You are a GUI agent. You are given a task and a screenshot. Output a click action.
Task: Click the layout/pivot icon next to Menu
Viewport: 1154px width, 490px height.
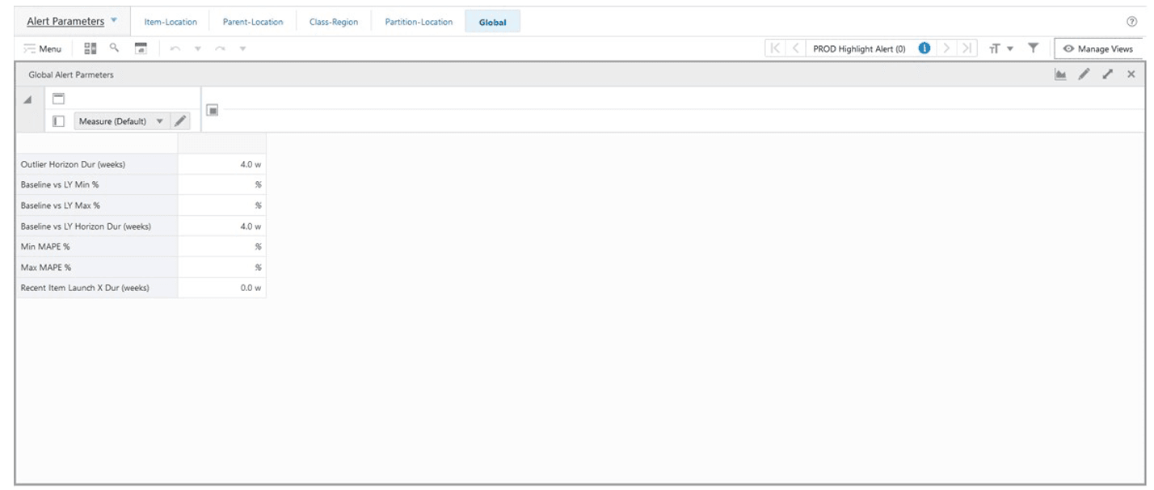click(91, 49)
